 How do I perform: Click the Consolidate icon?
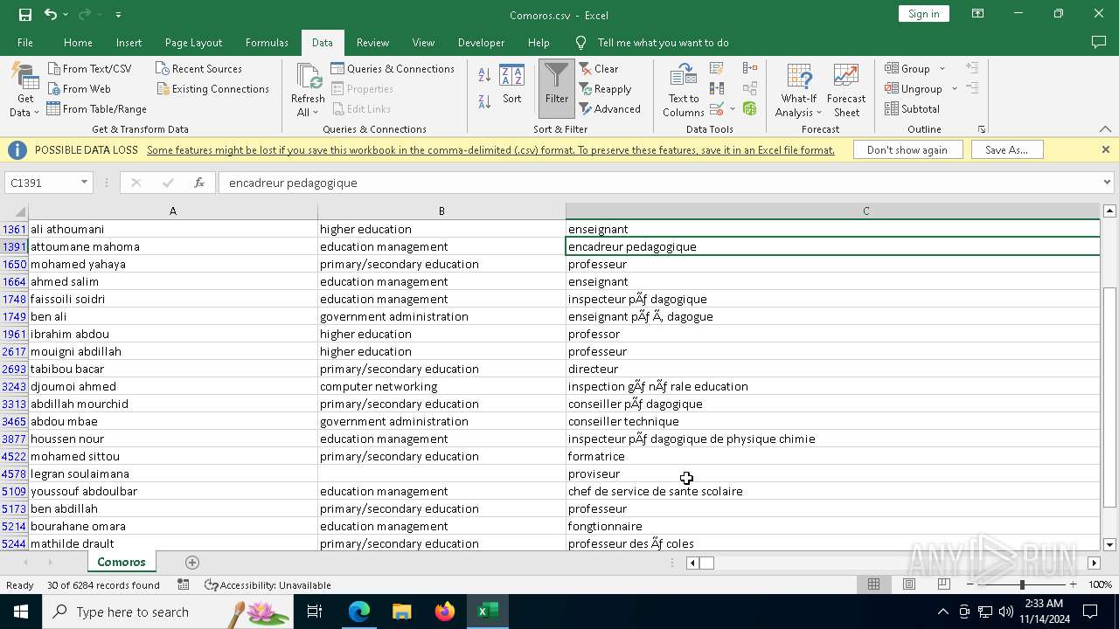[x=750, y=68]
